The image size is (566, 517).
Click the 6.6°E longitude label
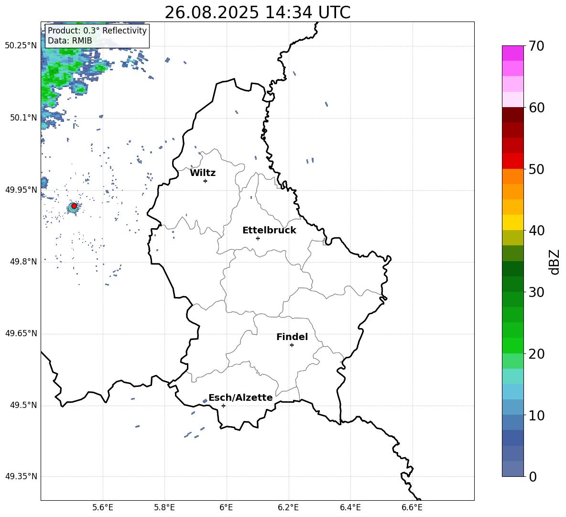click(412, 507)
